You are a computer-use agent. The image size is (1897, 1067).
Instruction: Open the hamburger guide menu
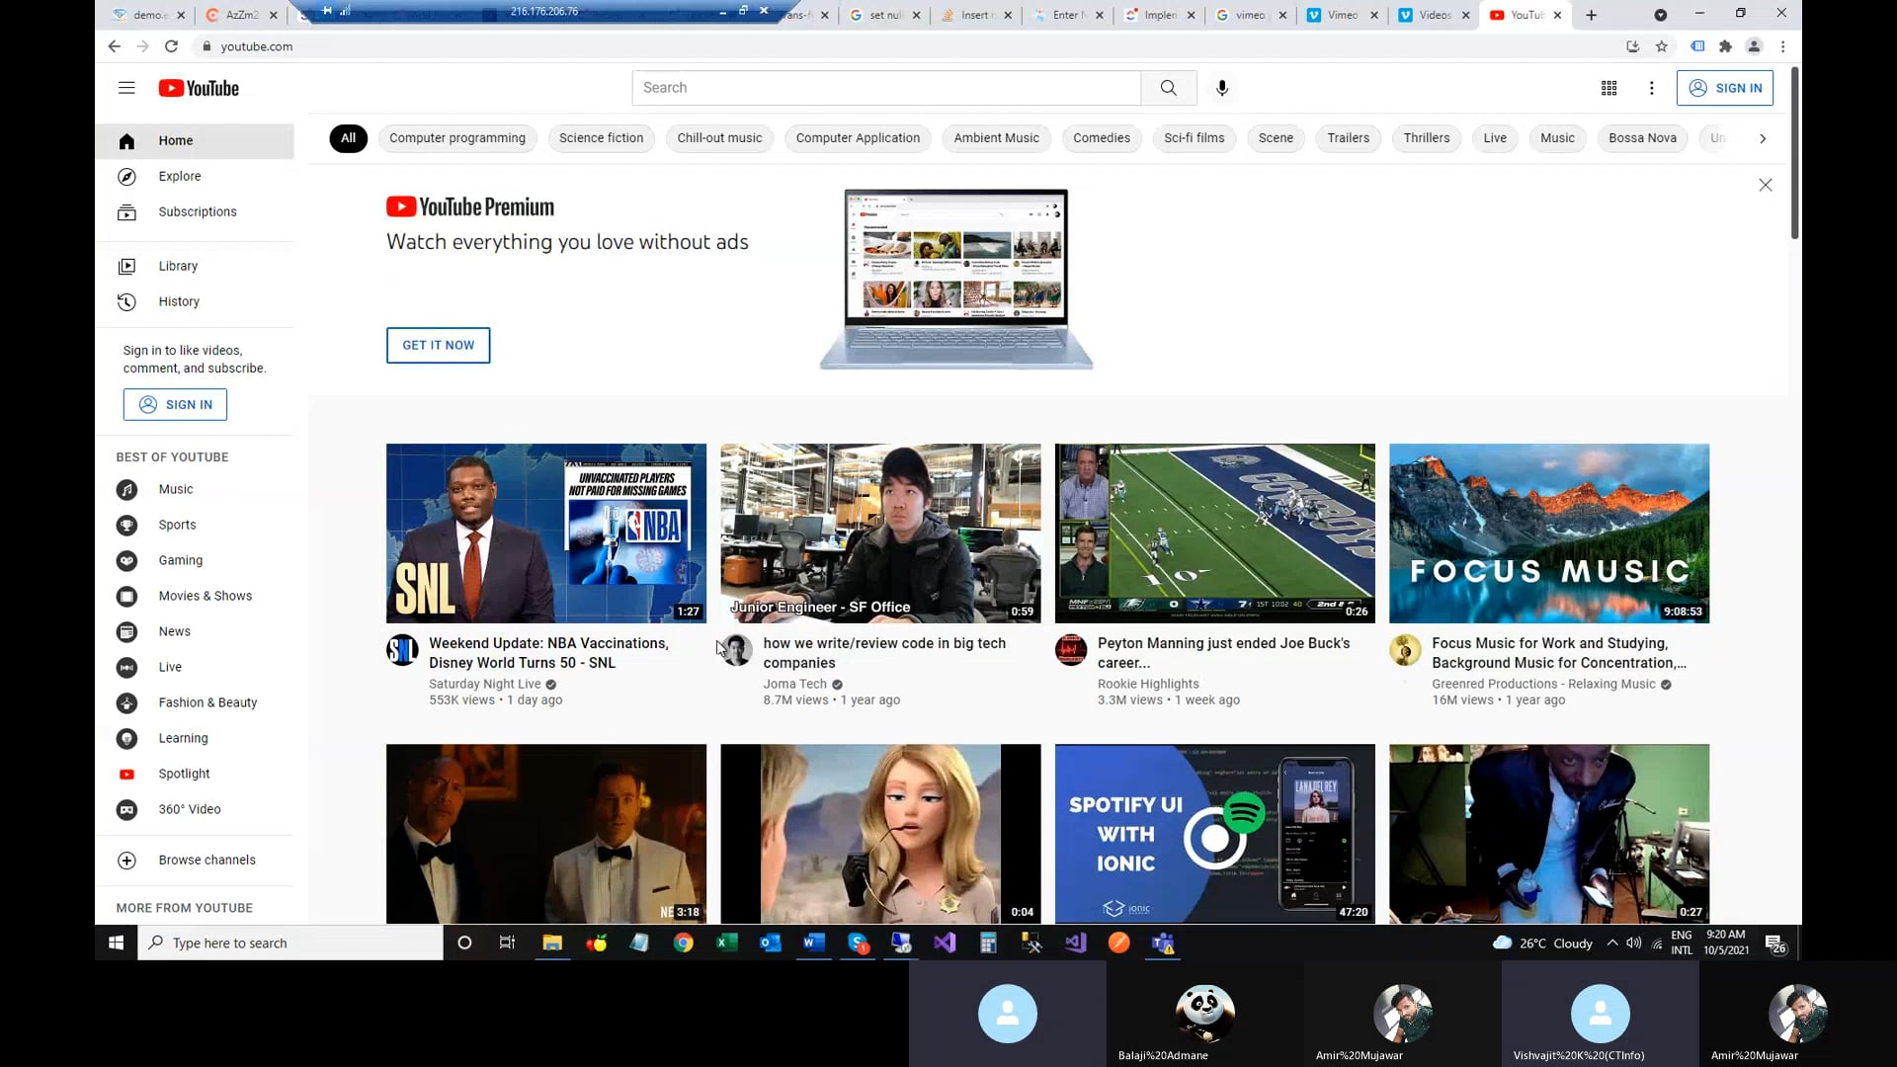coord(126,88)
